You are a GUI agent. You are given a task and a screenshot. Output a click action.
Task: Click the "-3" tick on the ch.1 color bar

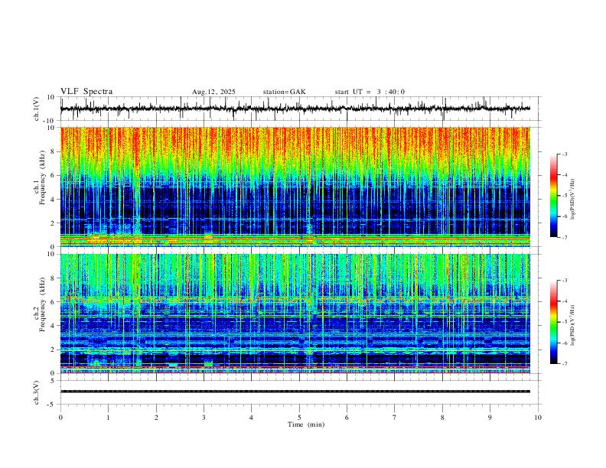coord(564,154)
